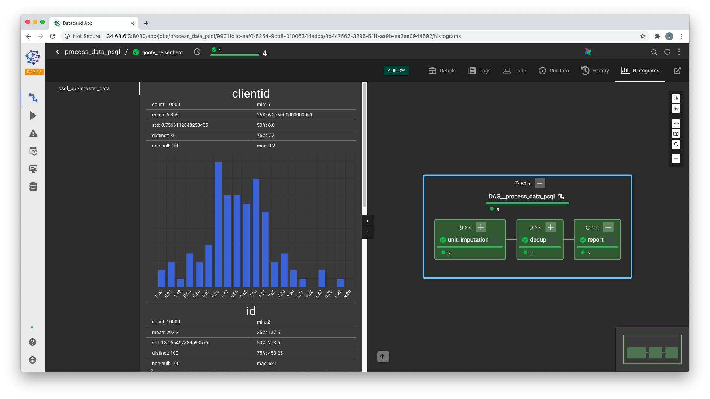The image size is (710, 399).
Task: Expand the unit_imputation task node
Action: (x=481, y=227)
